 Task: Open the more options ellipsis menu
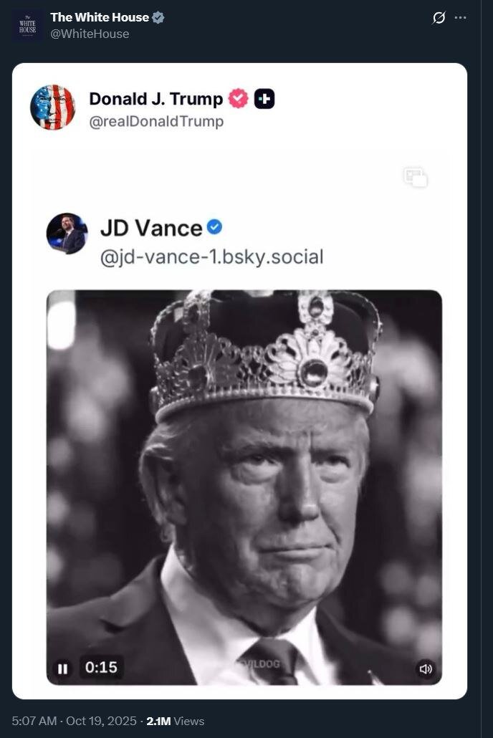(x=461, y=18)
